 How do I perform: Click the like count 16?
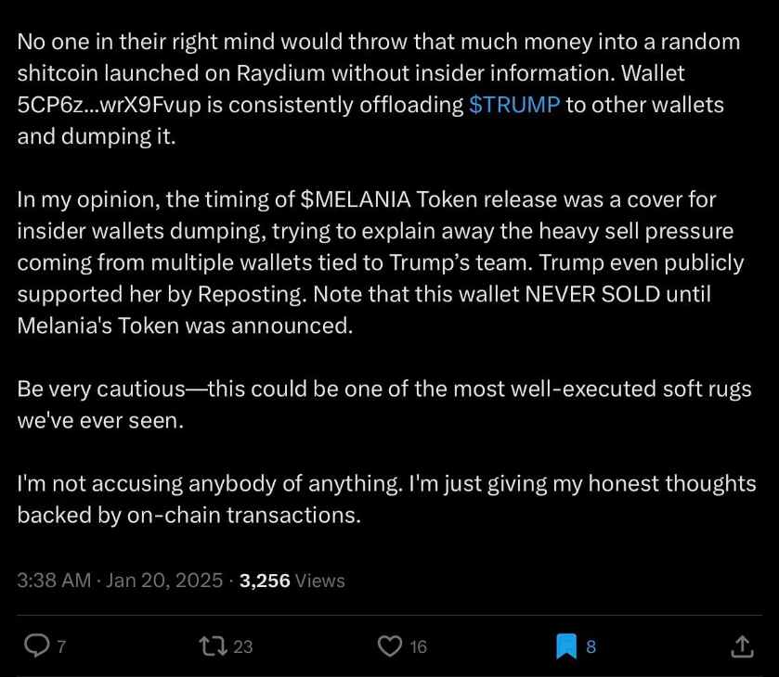(x=418, y=647)
